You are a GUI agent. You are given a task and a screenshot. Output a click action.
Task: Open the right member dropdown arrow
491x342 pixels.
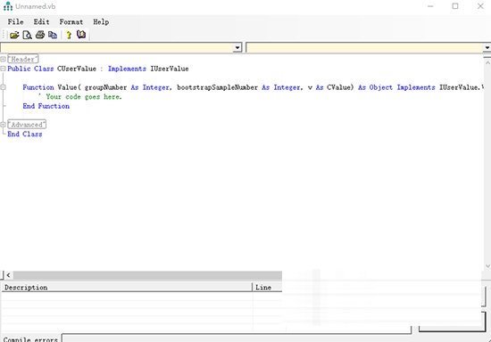coord(487,47)
